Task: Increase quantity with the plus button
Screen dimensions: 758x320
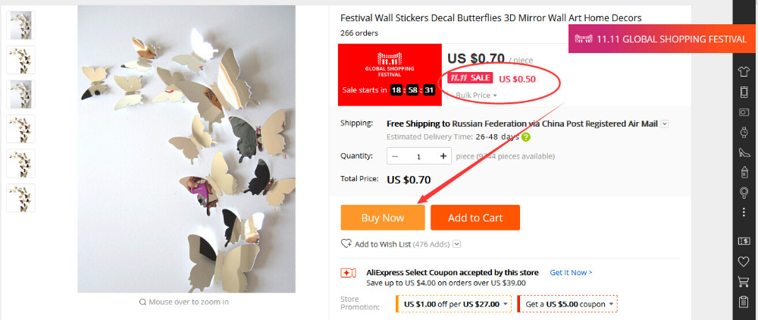Action: tap(443, 156)
